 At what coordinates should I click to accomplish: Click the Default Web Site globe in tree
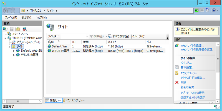coord(18,51)
